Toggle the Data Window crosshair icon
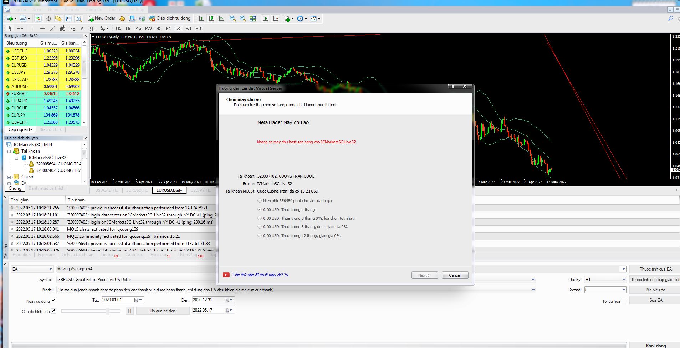Screen dimensions: 680x348 (x=48, y=19)
